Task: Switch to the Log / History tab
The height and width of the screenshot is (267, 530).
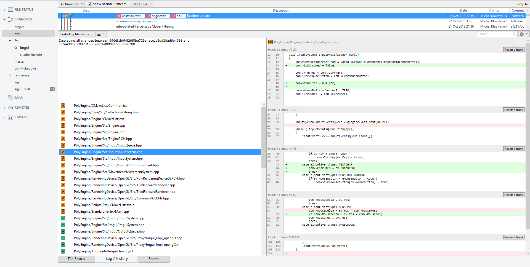Action: pyautogui.click(x=116, y=259)
